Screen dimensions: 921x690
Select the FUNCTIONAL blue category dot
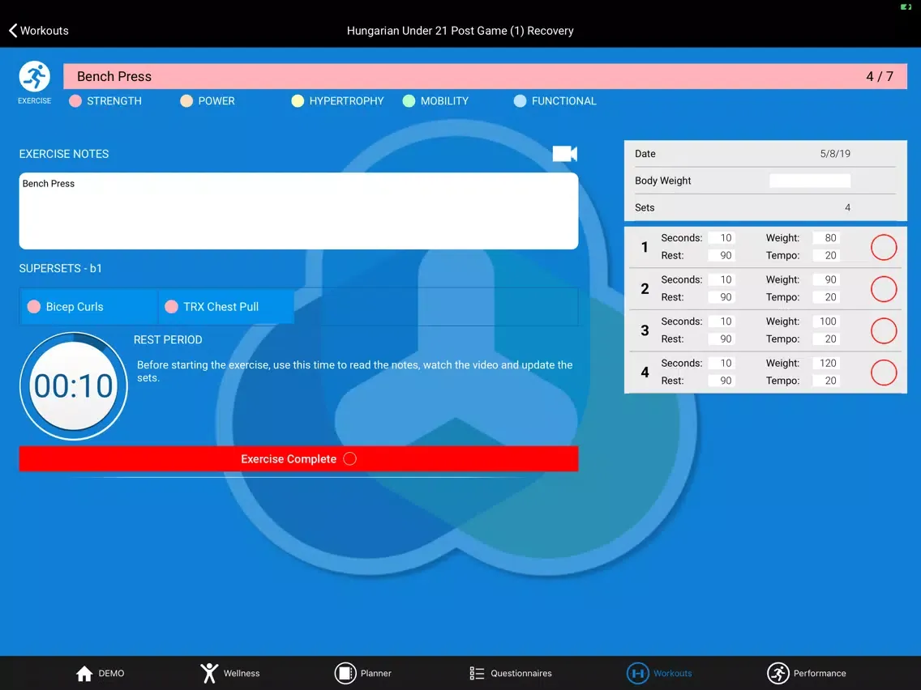click(x=520, y=101)
